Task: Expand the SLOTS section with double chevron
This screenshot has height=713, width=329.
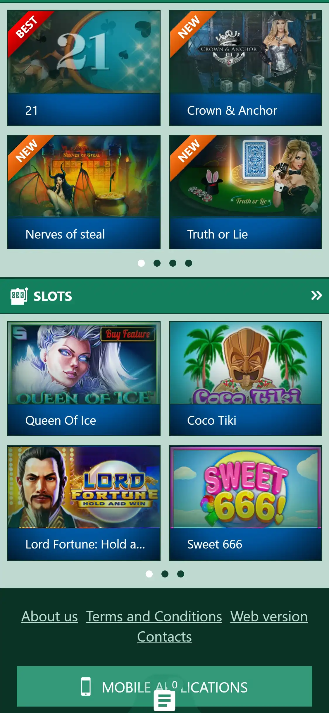Action: pyautogui.click(x=316, y=296)
